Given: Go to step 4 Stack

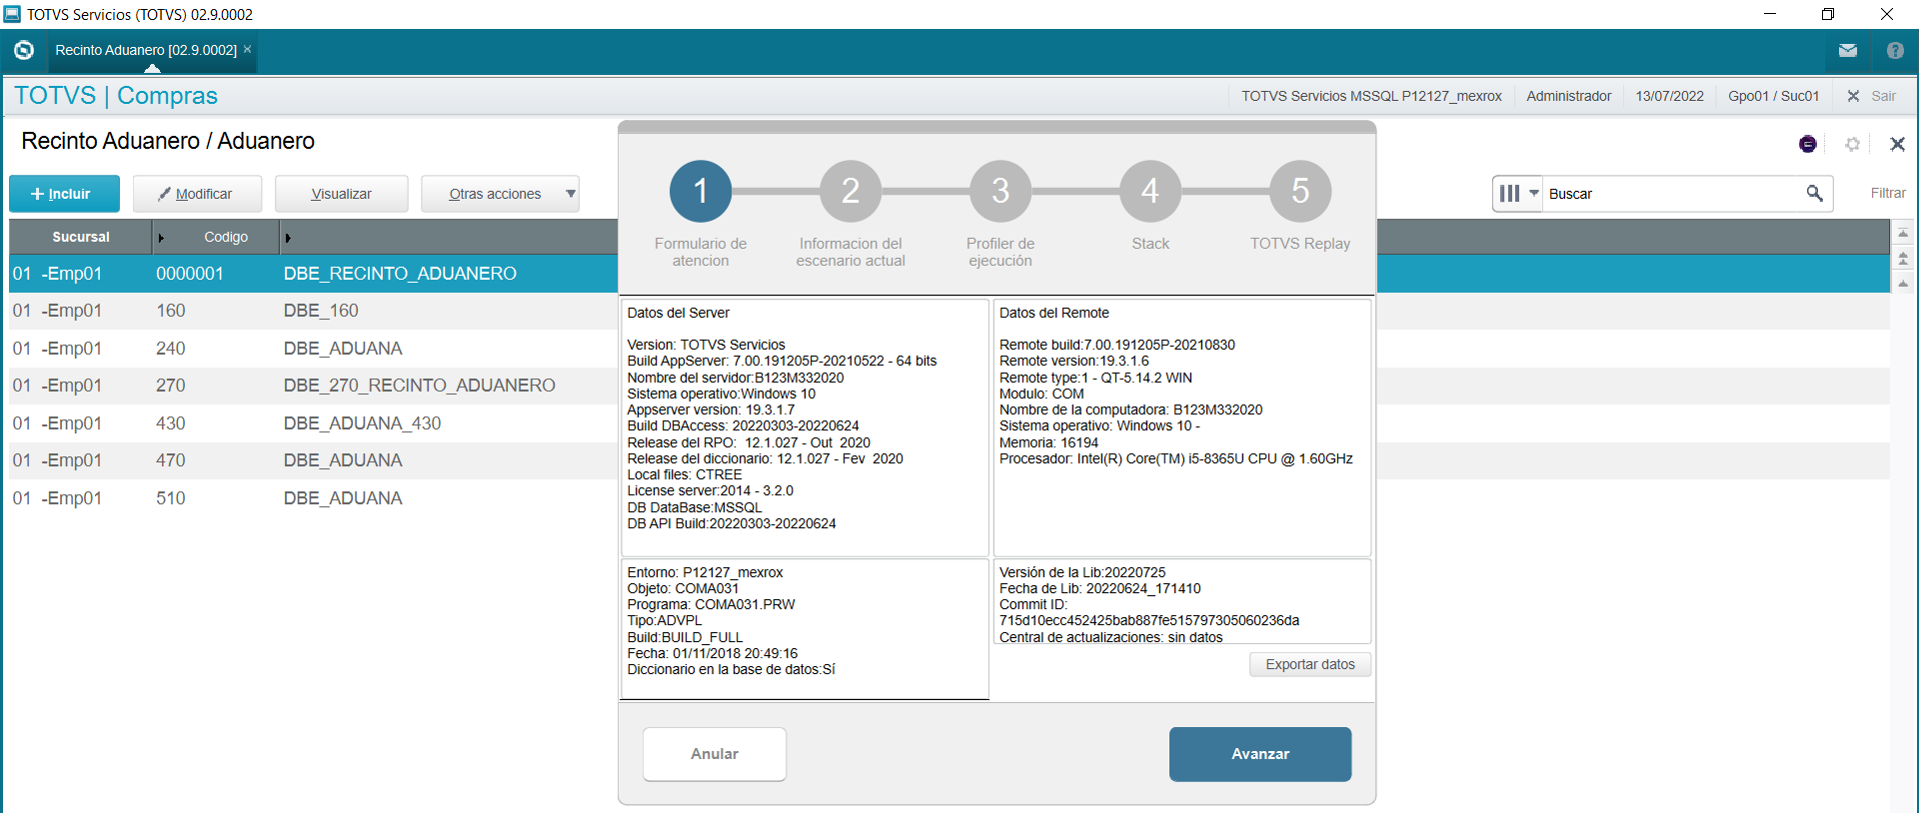Looking at the screenshot, I should click(1150, 191).
